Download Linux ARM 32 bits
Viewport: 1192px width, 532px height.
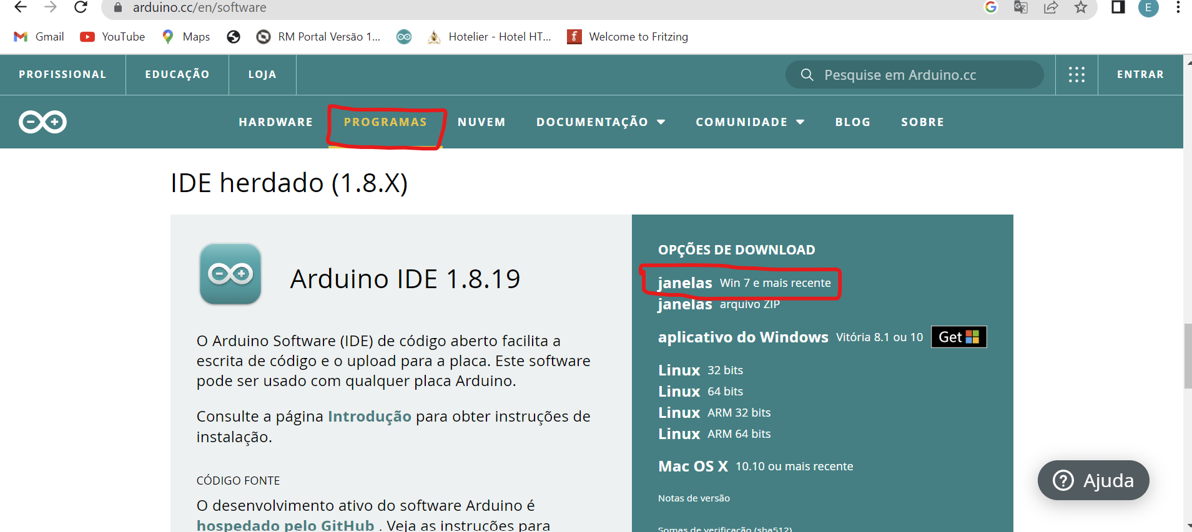click(714, 413)
